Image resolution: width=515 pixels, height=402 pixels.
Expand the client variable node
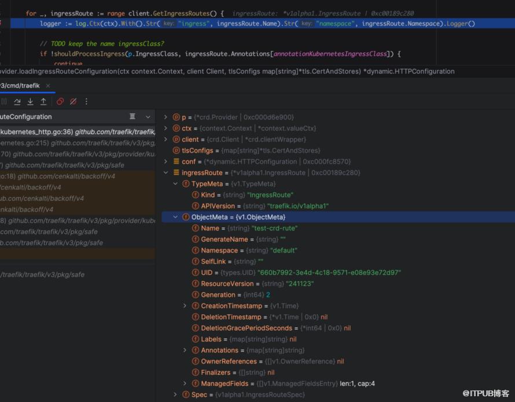click(165, 139)
